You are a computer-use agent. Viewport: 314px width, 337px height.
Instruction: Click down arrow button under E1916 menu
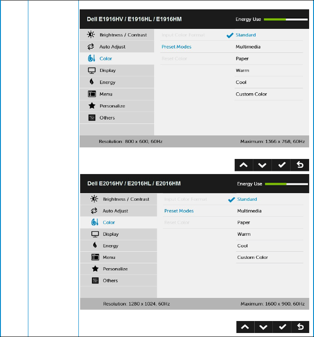click(x=262, y=165)
